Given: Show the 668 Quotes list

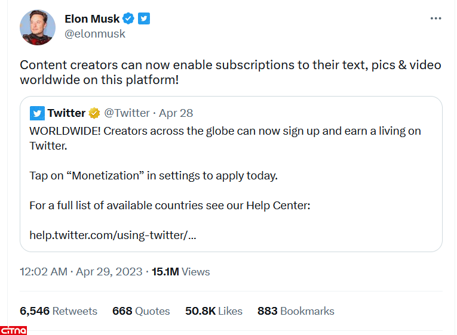Looking at the screenshot, I should click(x=141, y=311).
